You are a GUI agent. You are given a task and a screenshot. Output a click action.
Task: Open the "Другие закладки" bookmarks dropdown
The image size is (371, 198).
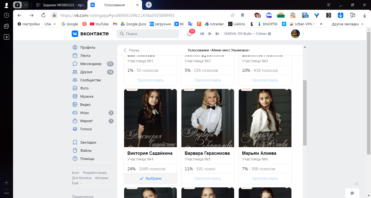coord(348,24)
